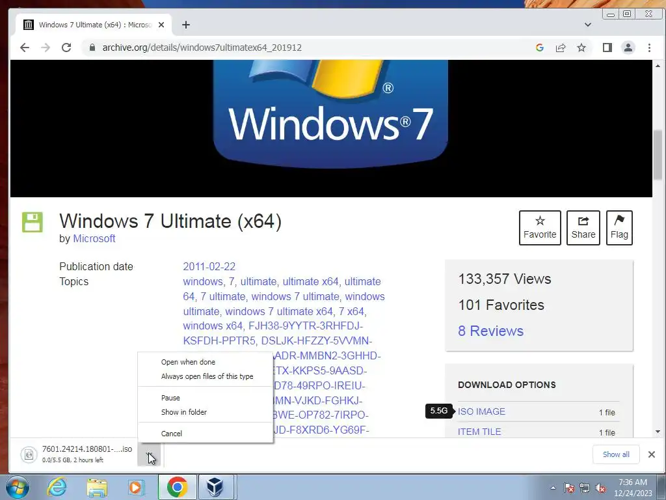Flag this archive item
This screenshot has height=500, width=666.
pyautogui.click(x=619, y=228)
